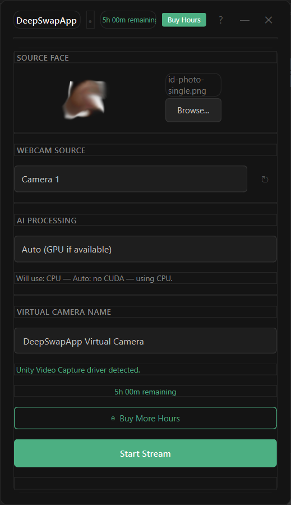
Task: Click the virtual camera name input field
Action: tap(145, 341)
